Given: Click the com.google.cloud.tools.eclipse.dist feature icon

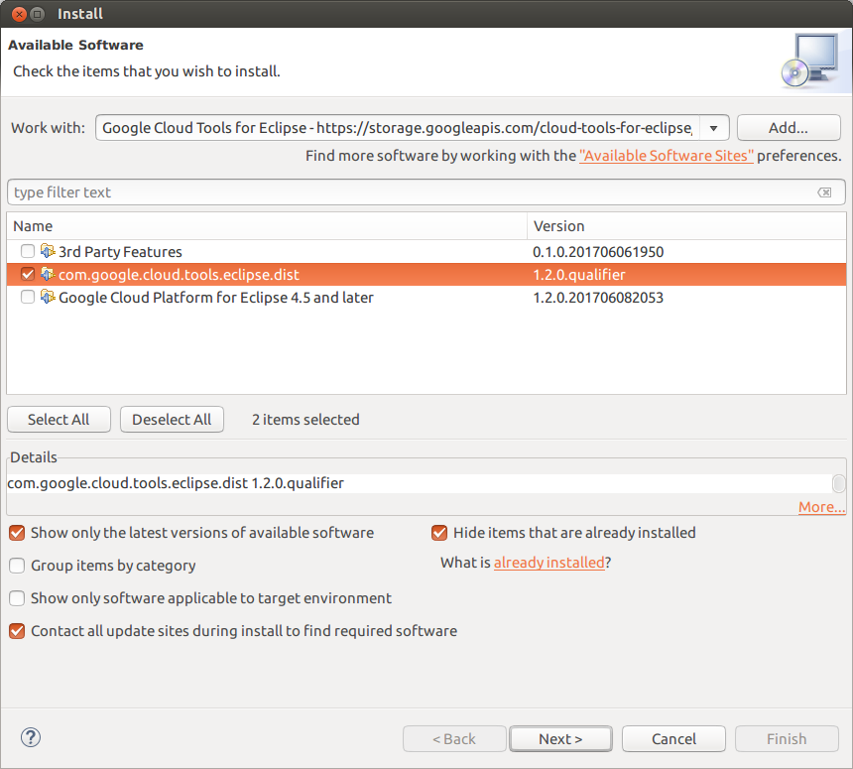Looking at the screenshot, I should coord(48,274).
